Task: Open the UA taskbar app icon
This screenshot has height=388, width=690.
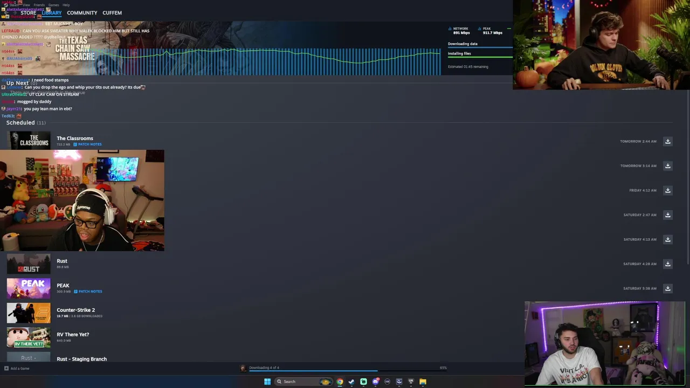Action: 411,382
